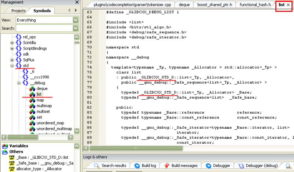
Task: Click the Debugger tab icon
Action: (x=208, y=166)
